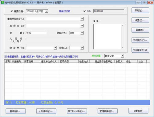Toggle the NO: checkbox
The width and height of the screenshot is (154, 117).
pos(85,11)
